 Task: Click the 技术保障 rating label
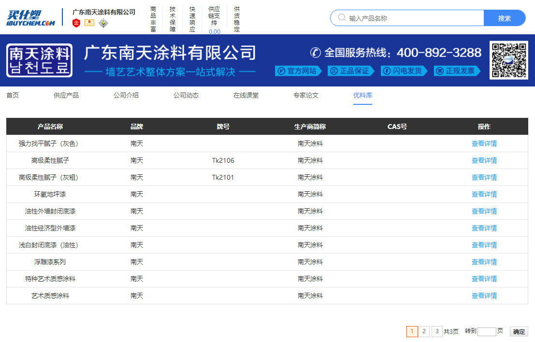[x=173, y=19]
